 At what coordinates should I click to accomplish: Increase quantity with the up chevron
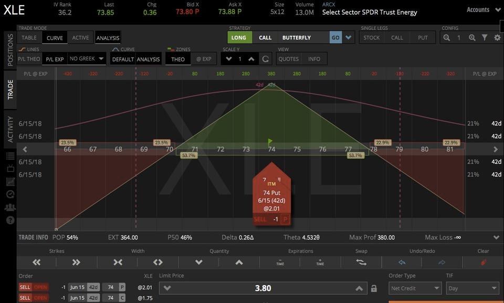click(x=239, y=263)
